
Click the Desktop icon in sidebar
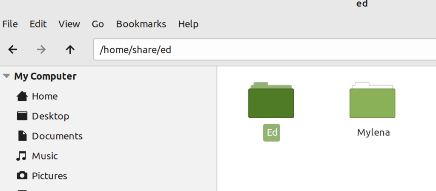22,116
